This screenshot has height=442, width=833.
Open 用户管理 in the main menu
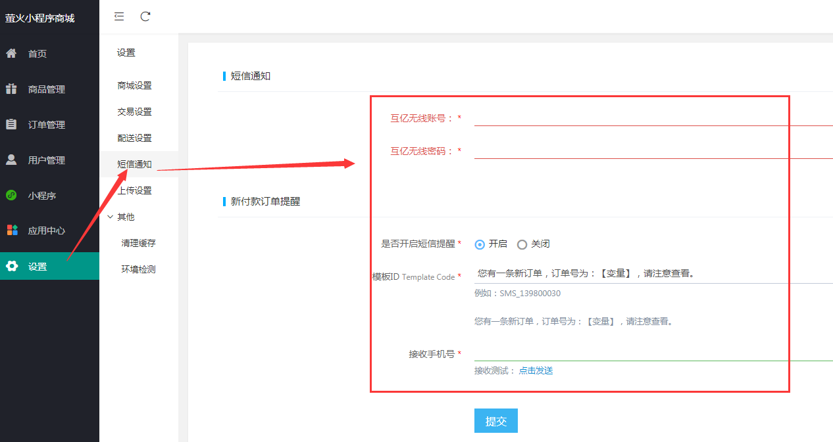(x=49, y=160)
